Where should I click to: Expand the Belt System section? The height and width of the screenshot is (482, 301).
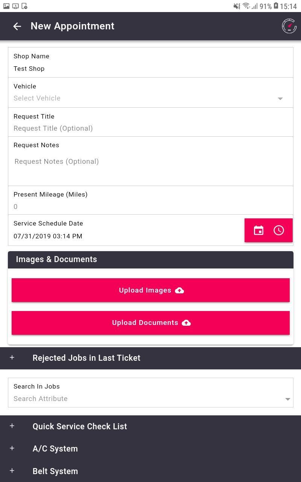coord(150,471)
